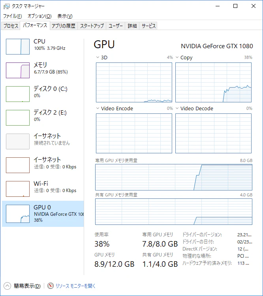Open the Video Encode engine dropdown
The width and height of the screenshot is (263, 296).
point(98,108)
